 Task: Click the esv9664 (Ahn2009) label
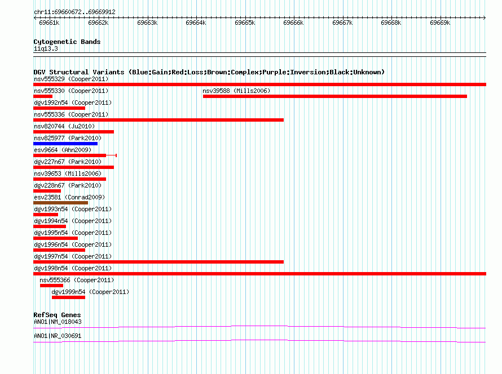tap(63, 150)
